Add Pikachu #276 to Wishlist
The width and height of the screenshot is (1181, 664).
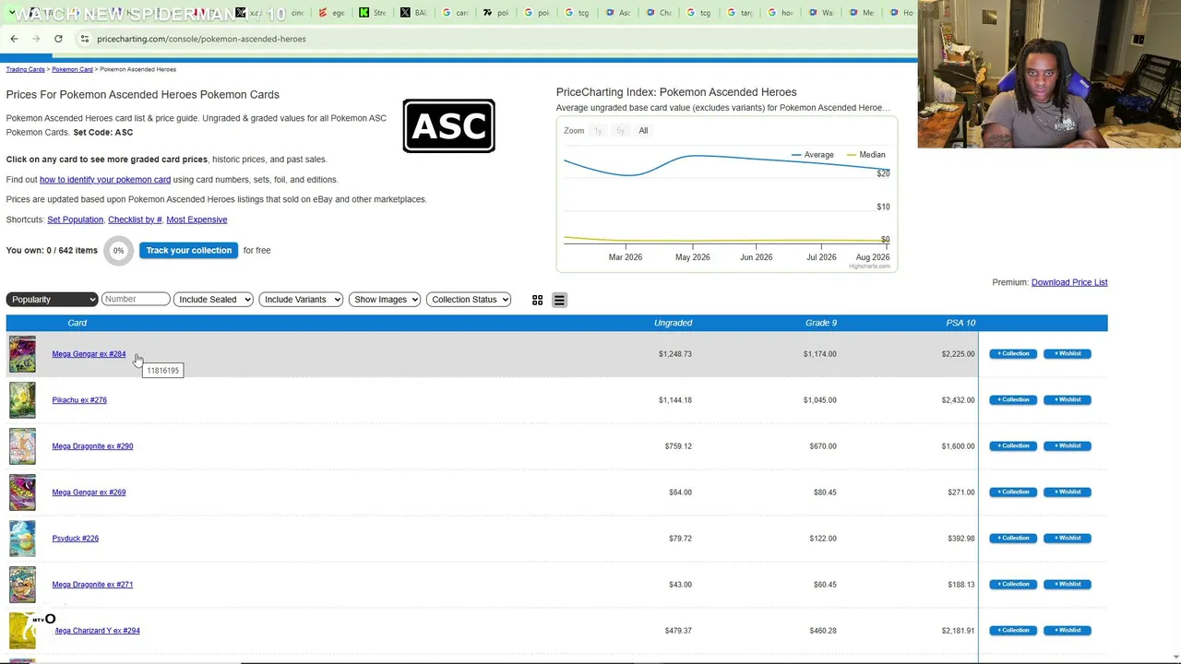click(1068, 399)
